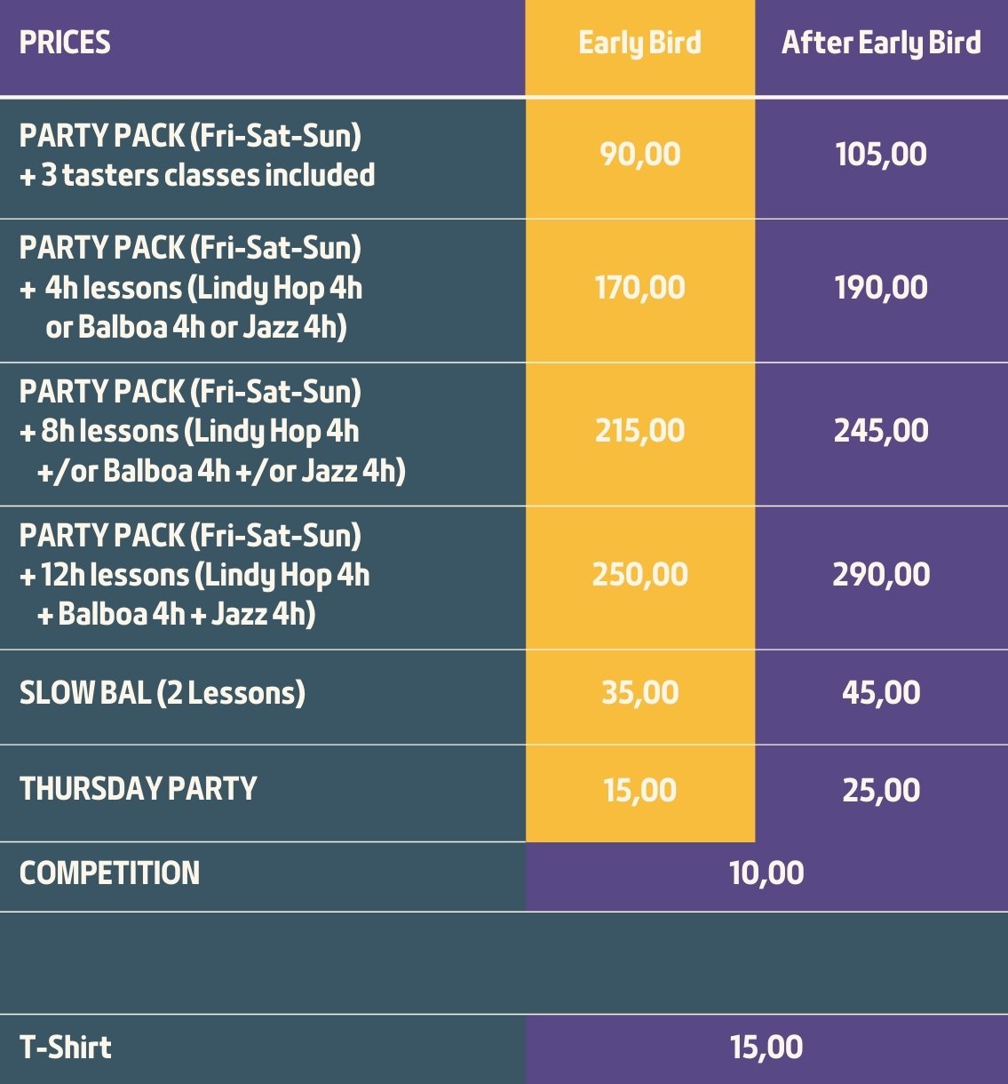
Task: Click the 290,00 price cell
Action: tap(881, 575)
